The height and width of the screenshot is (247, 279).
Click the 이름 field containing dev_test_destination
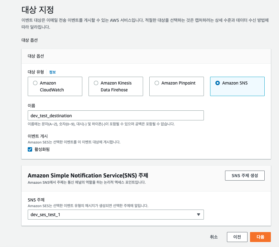point(116,115)
